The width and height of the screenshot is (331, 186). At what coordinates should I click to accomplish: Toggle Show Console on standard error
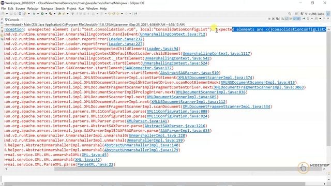pyautogui.click(x=299, y=19)
